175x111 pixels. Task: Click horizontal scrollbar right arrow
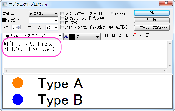(164, 71)
